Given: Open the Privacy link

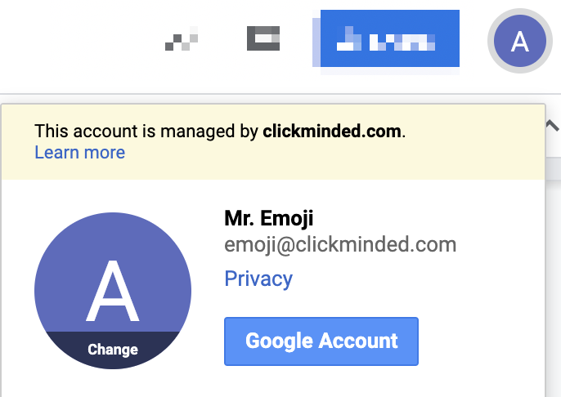Looking at the screenshot, I should (x=258, y=279).
